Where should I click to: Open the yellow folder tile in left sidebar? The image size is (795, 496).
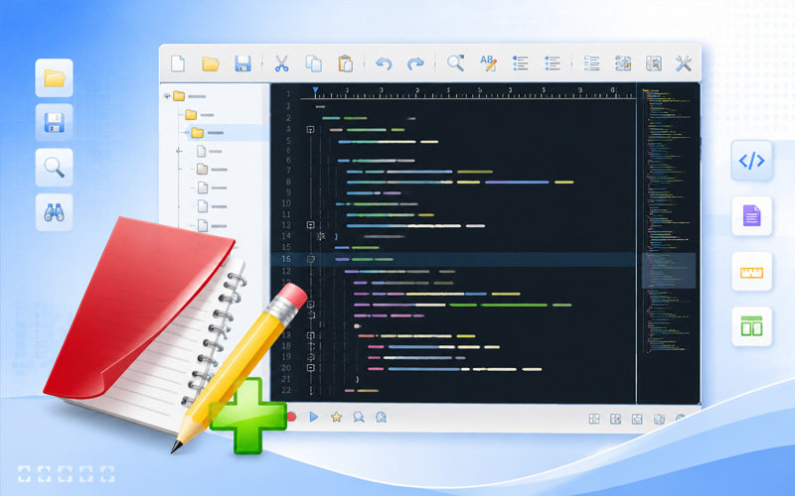pos(55,78)
